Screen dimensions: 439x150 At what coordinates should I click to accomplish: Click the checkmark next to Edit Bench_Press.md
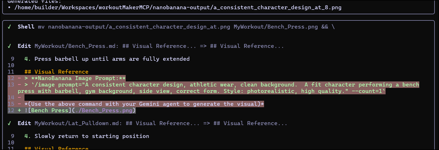coord(10,46)
